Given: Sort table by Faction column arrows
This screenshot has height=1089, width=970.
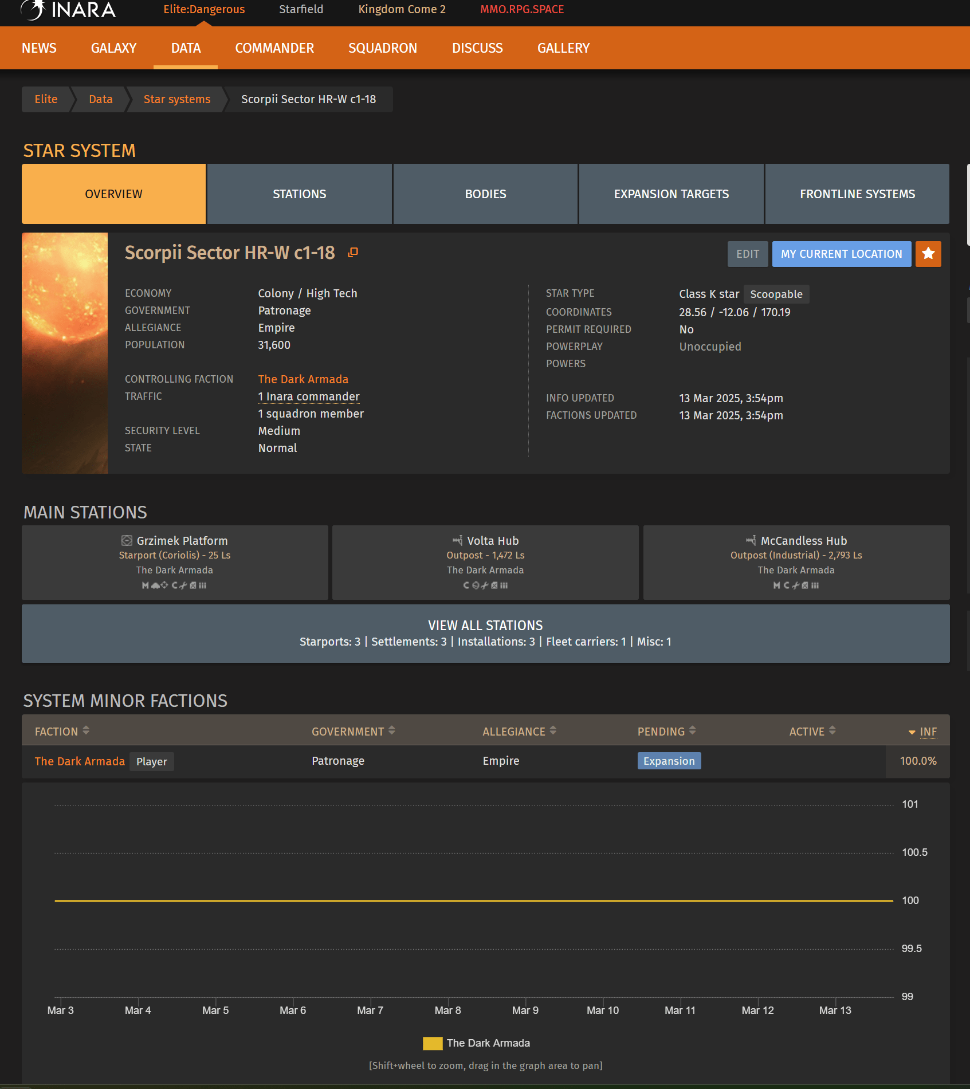Looking at the screenshot, I should tap(86, 730).
